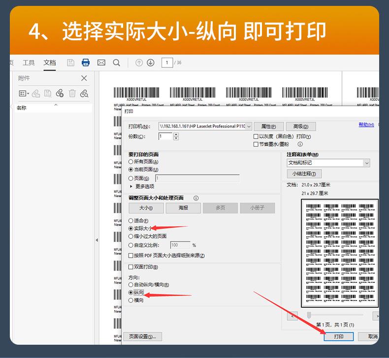Enable 节省墨水/墨粉 checkbox

tap(256, 144)
